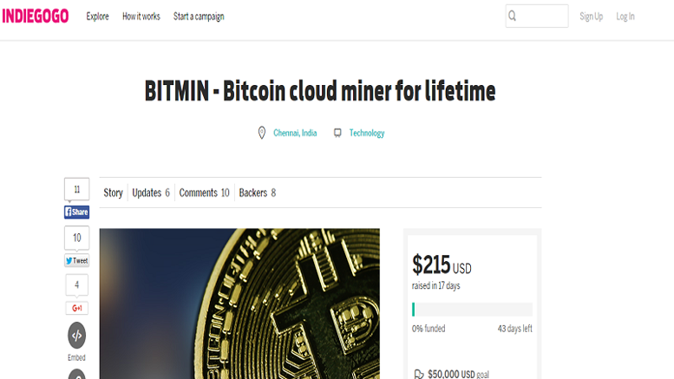This screenshot has width=674, height=379.
Task: Click the Embed code icon
Action: pyautogui.click(x=77, y=335)
